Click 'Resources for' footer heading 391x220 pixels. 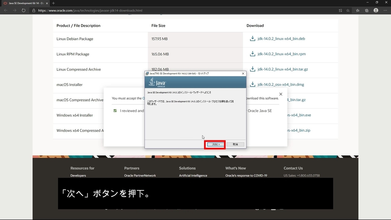pyautogui.click(x=82, y=168)
